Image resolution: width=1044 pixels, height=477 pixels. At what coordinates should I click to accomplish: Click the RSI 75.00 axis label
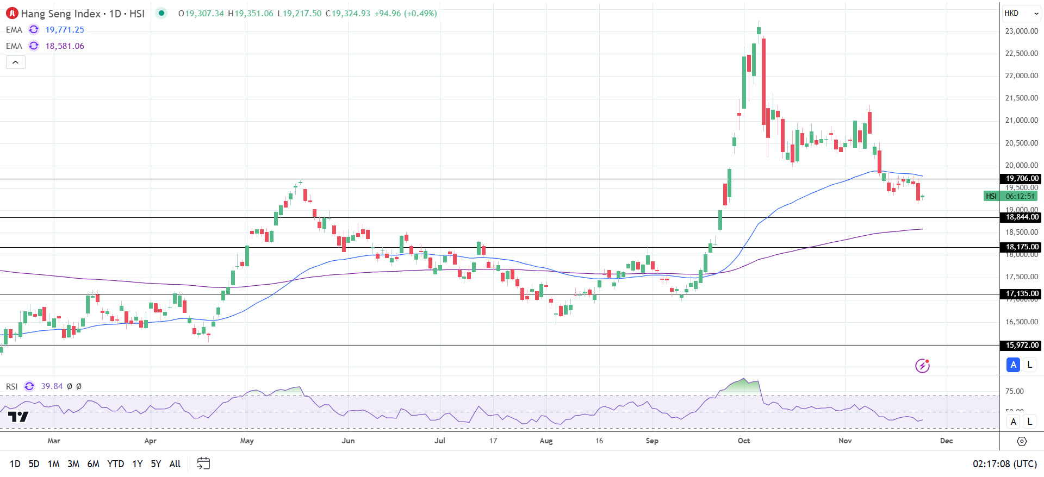1015,391
